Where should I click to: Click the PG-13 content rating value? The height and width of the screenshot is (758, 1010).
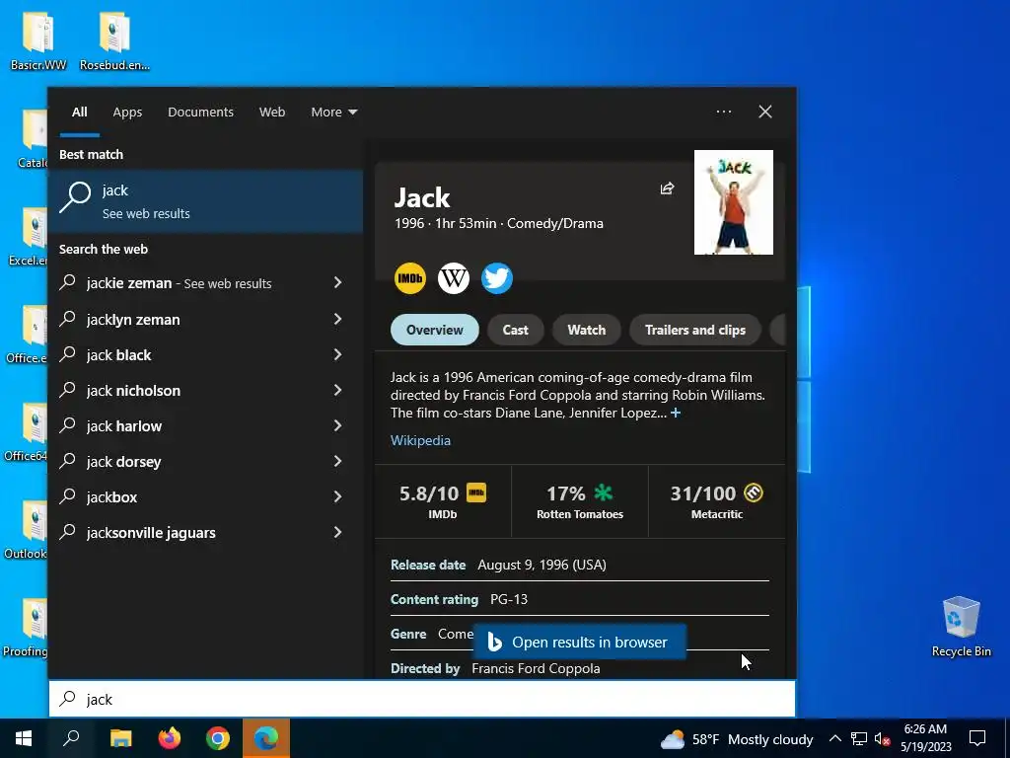pyautogui.click(x=509, y=599)
